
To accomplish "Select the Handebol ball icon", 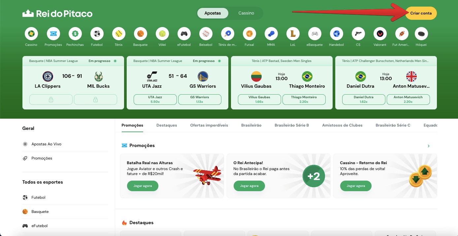I will (x=337, y=34).
